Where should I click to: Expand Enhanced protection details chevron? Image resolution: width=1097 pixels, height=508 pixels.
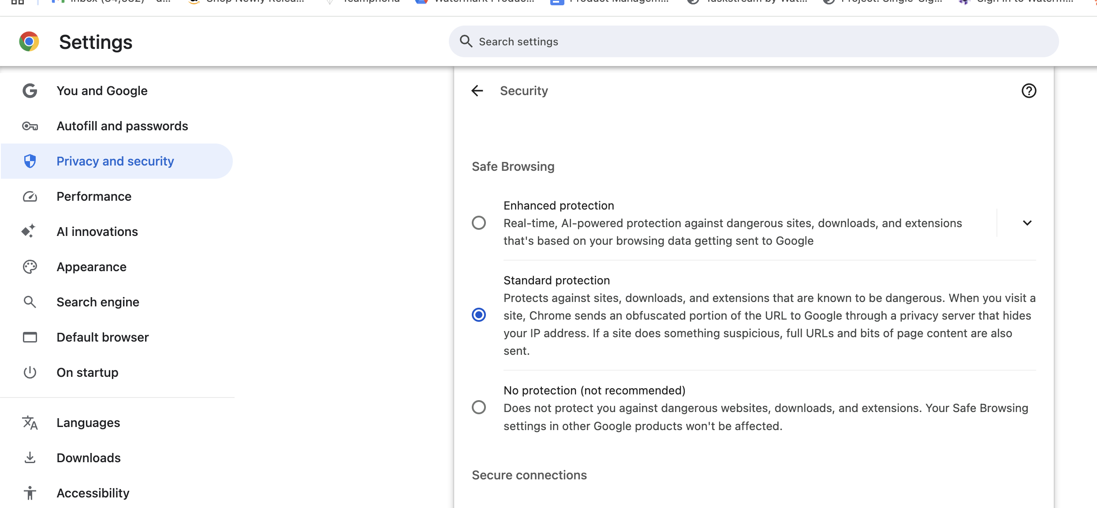click(x=1027, y=223)
